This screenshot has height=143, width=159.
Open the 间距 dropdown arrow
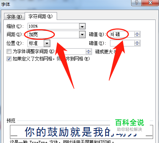coord(82,35)
